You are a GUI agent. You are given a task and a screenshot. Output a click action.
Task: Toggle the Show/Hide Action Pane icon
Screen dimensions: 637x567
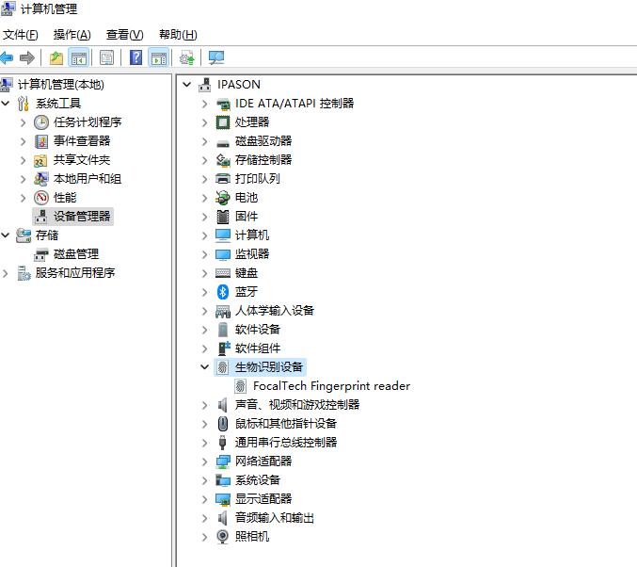click(159, 57)
